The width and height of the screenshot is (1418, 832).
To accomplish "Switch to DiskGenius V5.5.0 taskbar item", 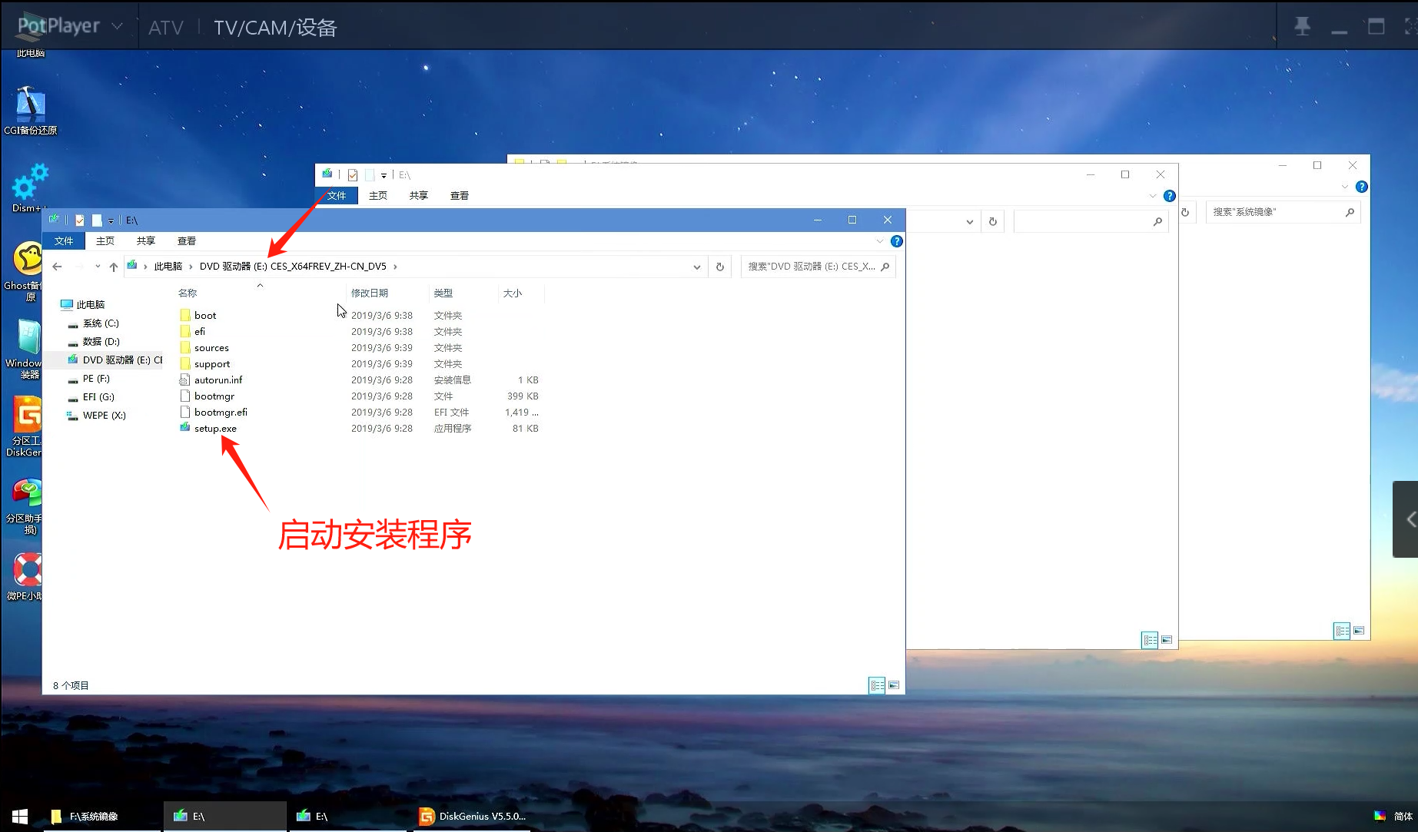I will (x=473, y=816).
